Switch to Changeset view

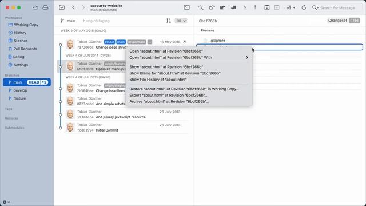(337, 21)
